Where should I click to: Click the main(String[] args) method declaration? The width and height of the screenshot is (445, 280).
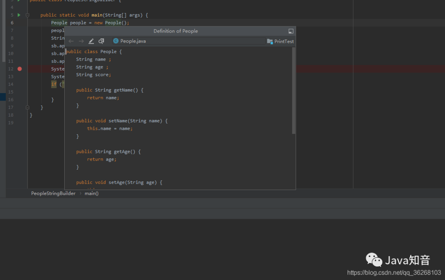(94, 15)
